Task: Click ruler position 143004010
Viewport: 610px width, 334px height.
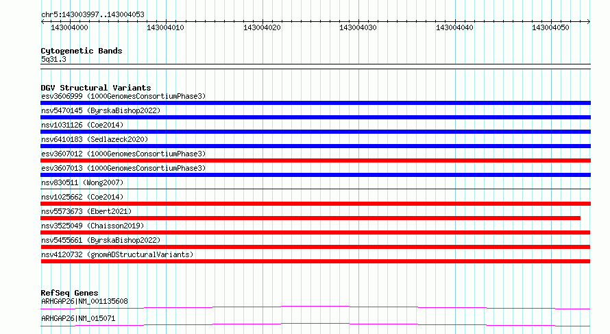Action: [166, 27]
